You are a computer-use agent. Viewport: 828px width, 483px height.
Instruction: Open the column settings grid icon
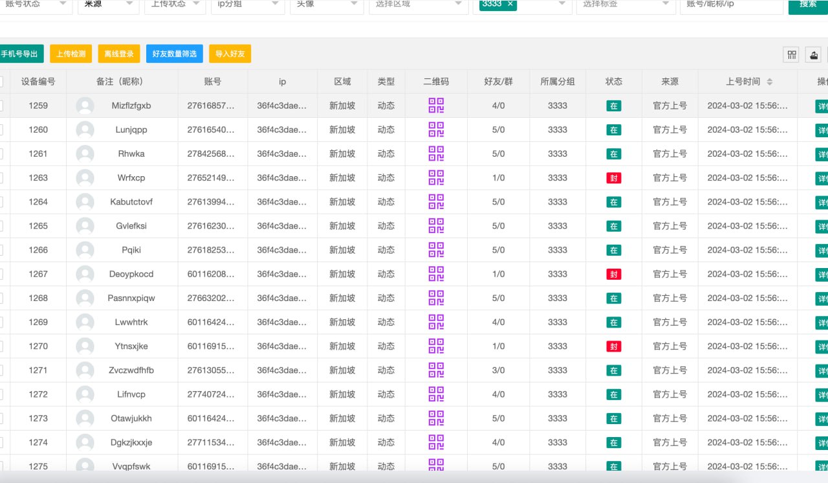coord(791,55)
